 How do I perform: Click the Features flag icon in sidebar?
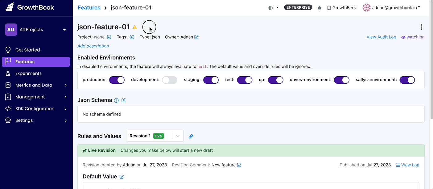tap(8, 61)
